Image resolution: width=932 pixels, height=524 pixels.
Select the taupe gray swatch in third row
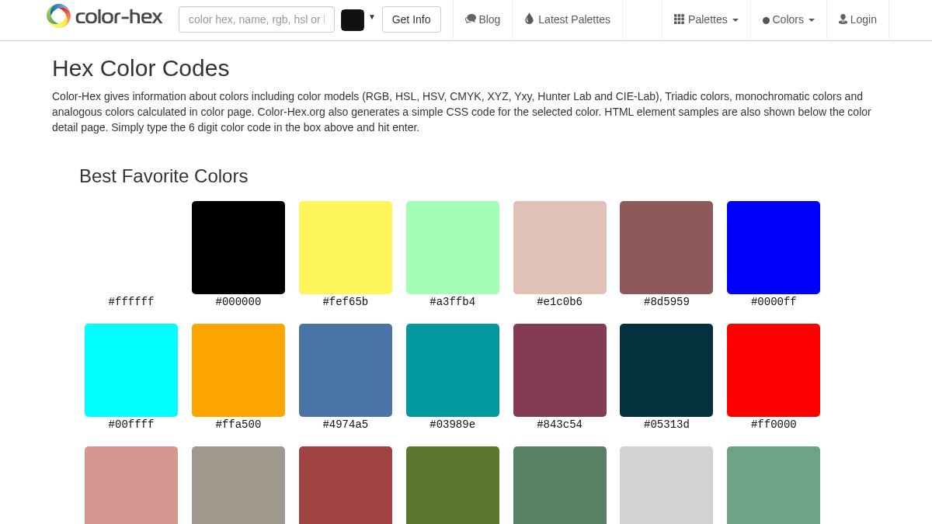tap(238, 485)
